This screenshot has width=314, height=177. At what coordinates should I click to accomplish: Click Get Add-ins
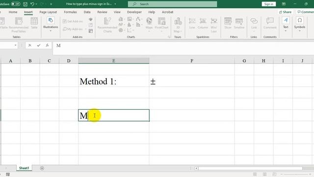73,21
